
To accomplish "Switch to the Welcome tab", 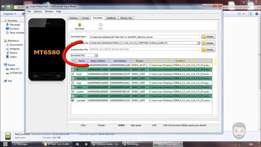I will [73, 18].
